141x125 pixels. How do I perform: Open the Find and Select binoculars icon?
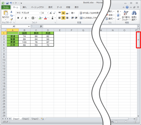(134, 13)
